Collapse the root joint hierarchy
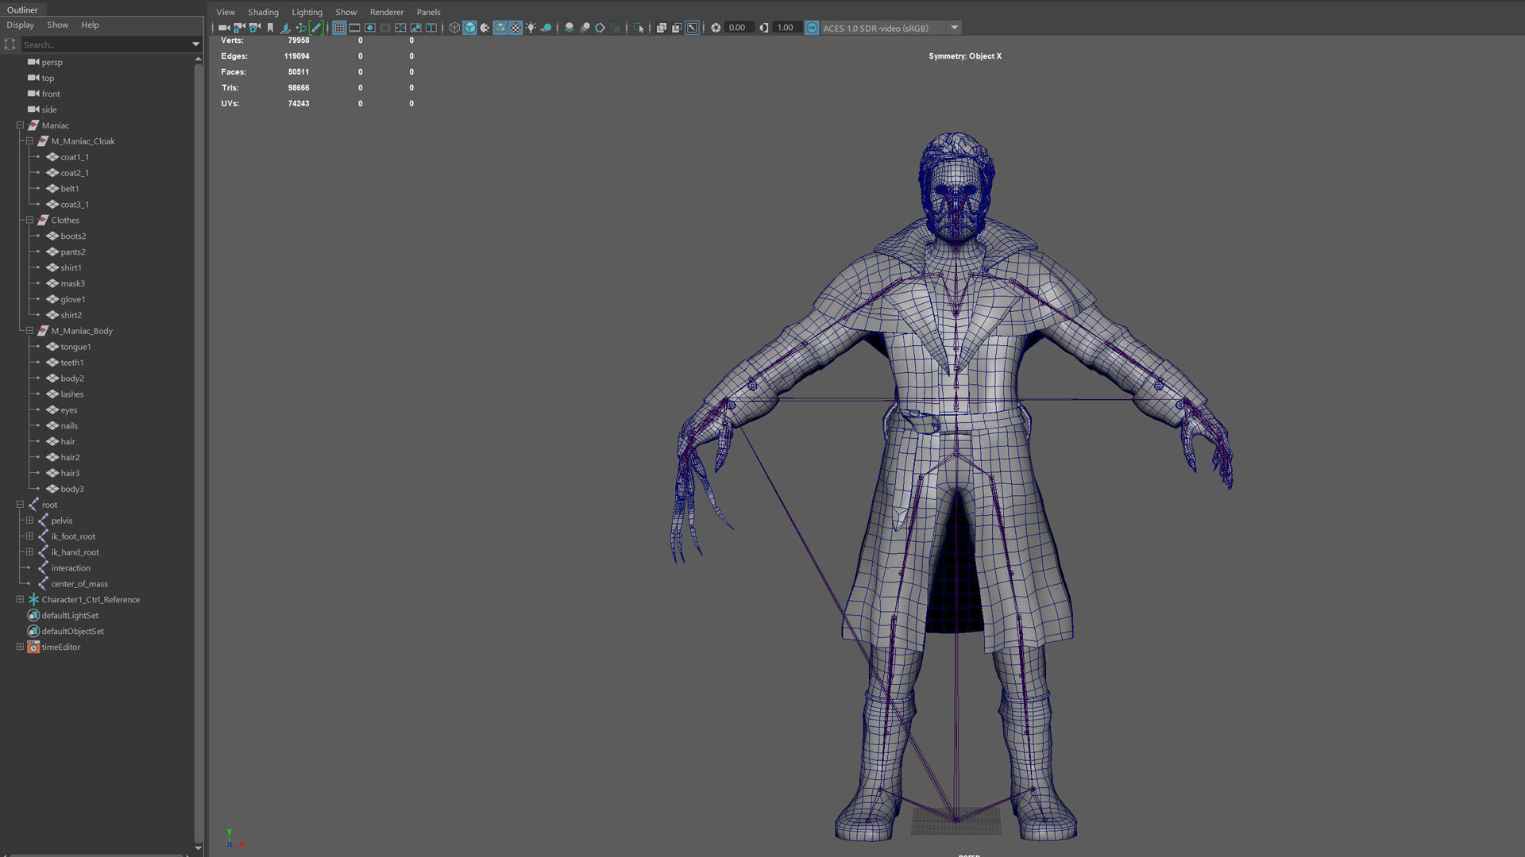Image resolution: width=1525 pixels, height=857 pixels. pos(20,505)
